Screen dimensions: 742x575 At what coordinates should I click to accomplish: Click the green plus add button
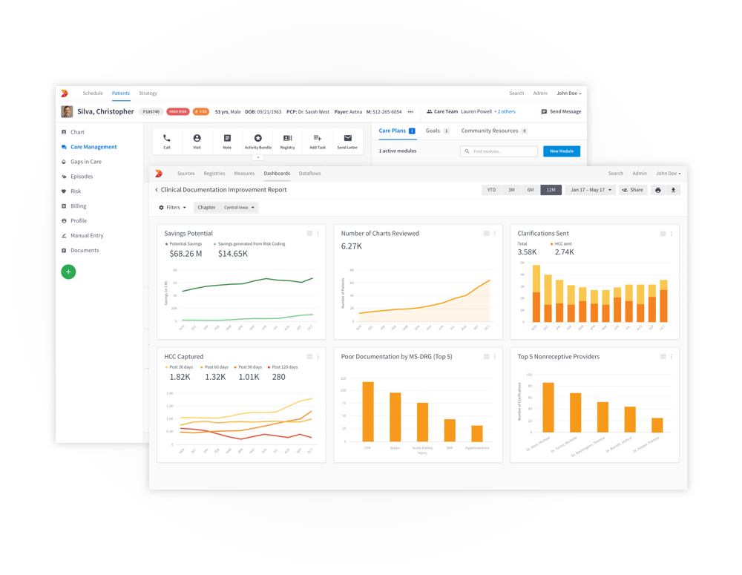click(x=68, y=272)
